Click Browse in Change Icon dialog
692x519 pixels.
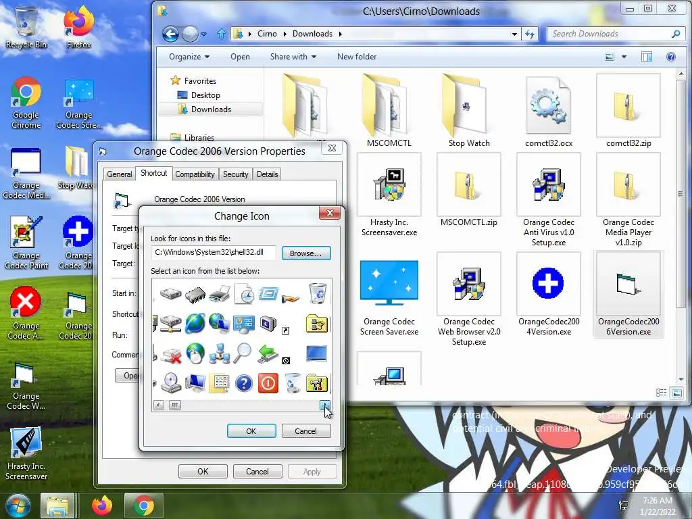(x=306, y=253)
